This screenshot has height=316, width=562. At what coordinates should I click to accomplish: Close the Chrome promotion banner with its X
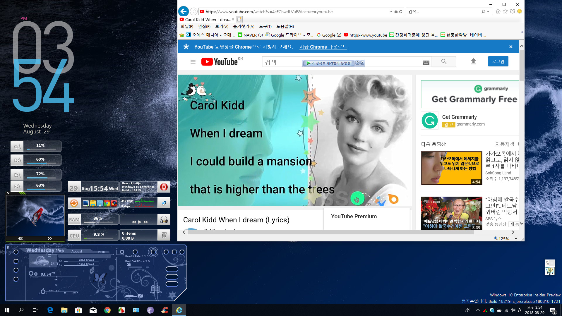click(511, 47)
